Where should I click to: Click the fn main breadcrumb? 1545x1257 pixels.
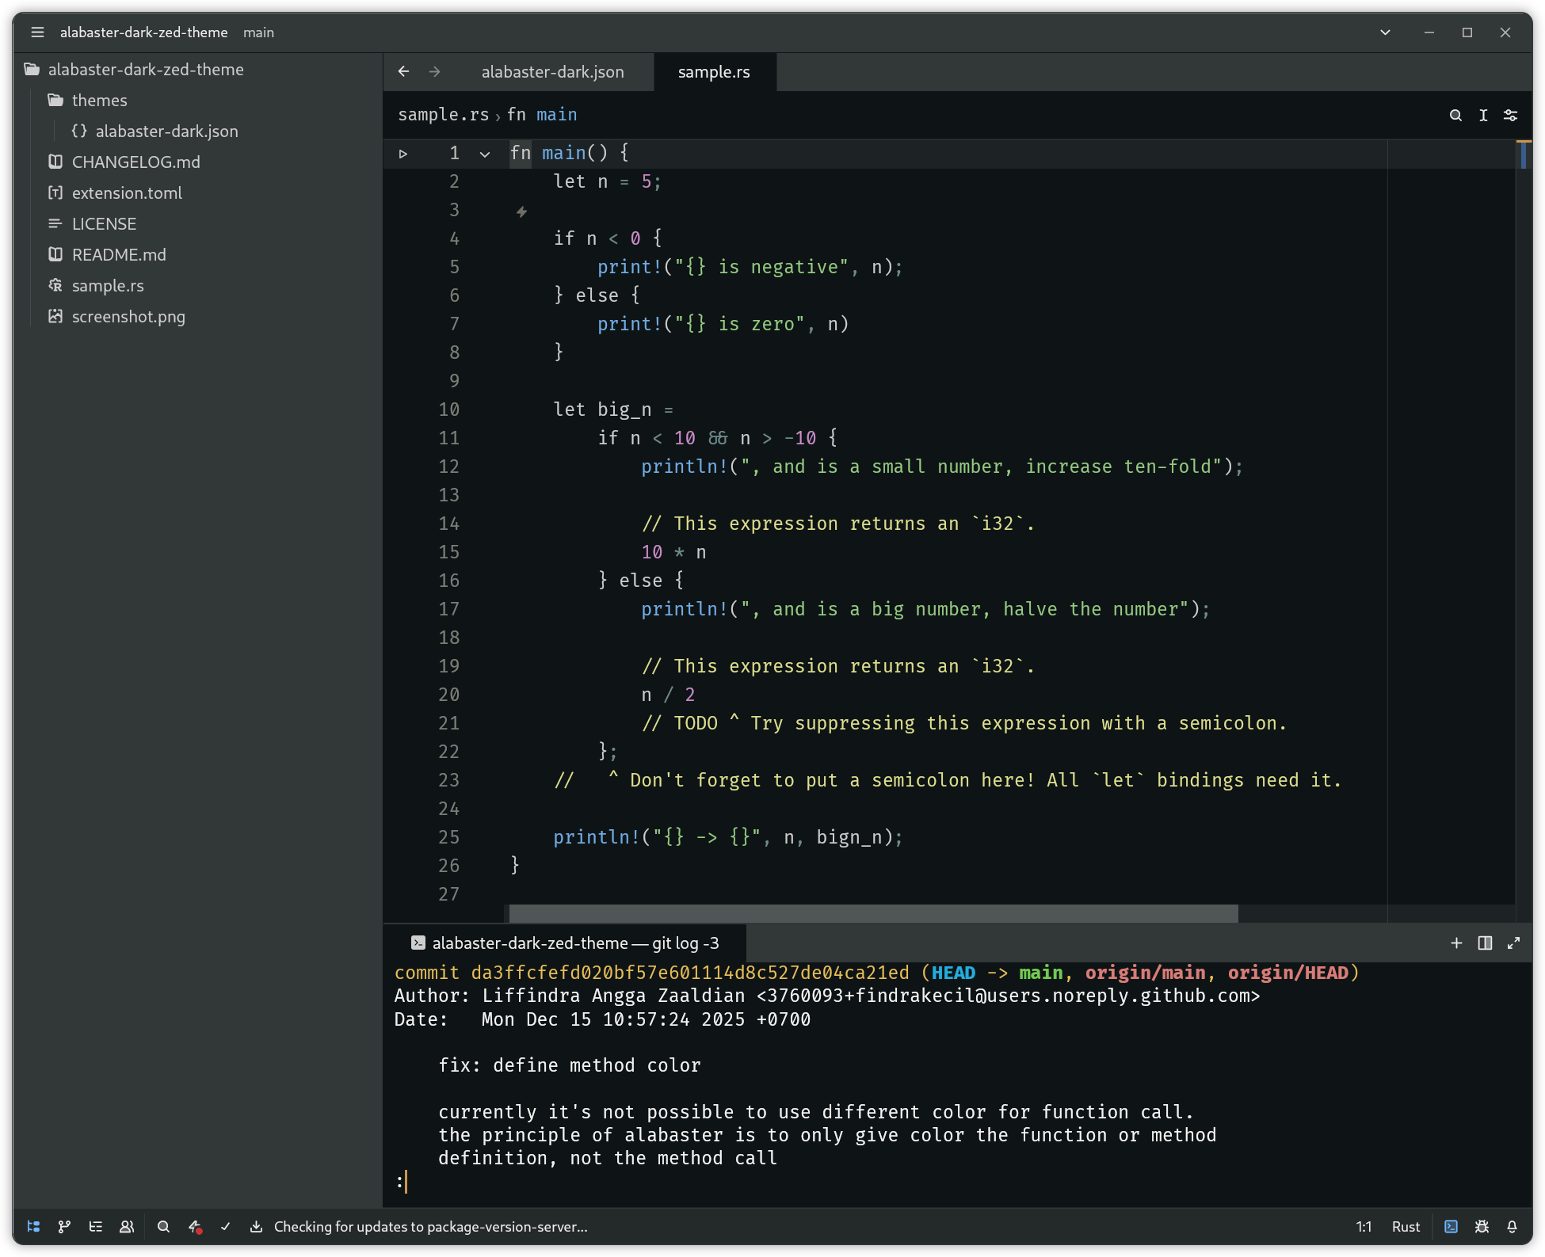[542, 115]
